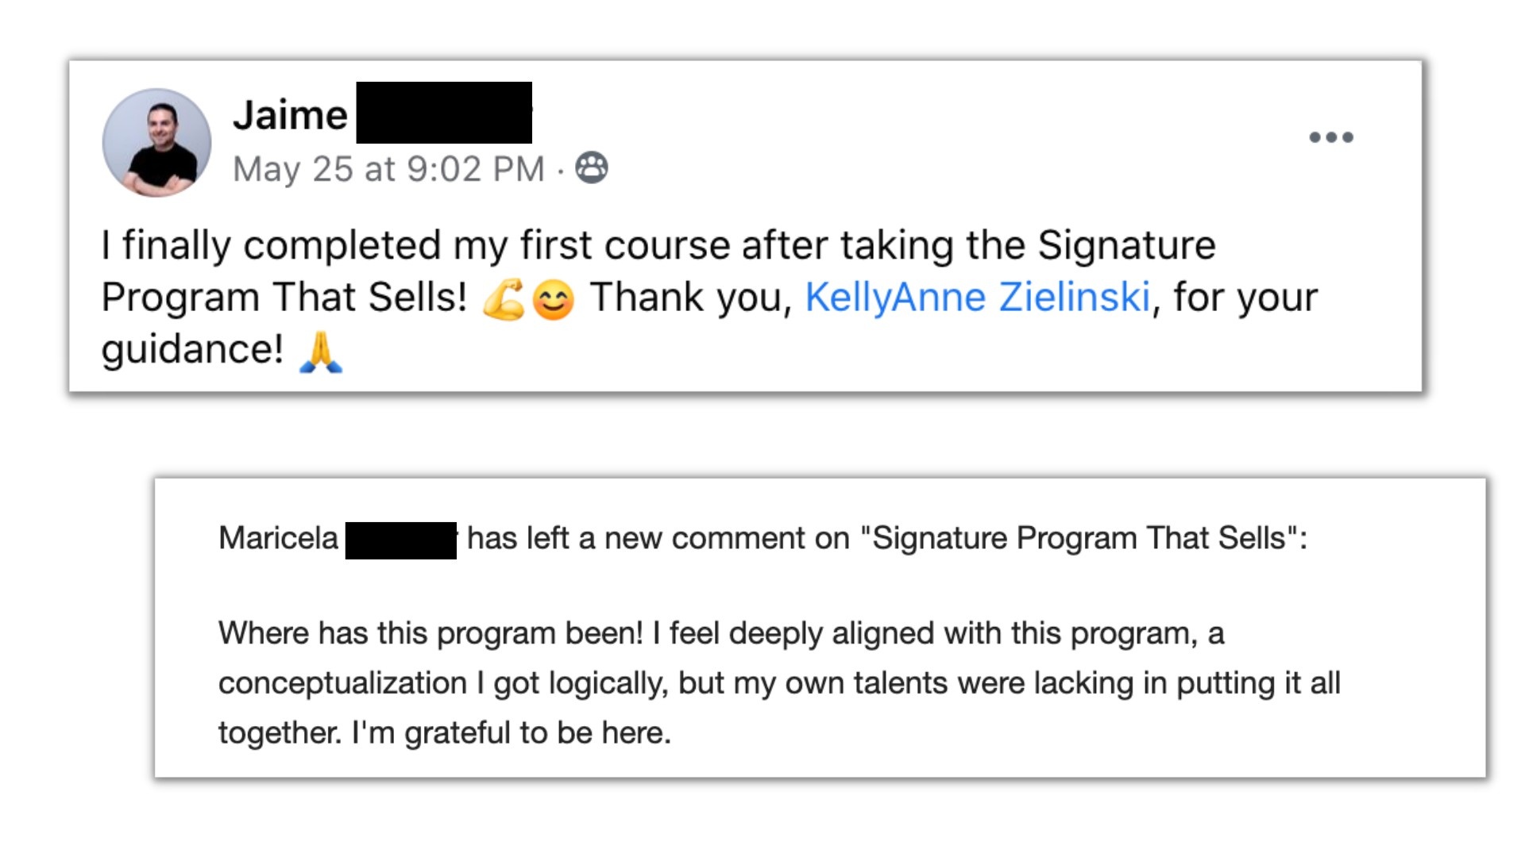
Task: Click the group privacy icon beside timestamp
Action: (x=592, y=168)
